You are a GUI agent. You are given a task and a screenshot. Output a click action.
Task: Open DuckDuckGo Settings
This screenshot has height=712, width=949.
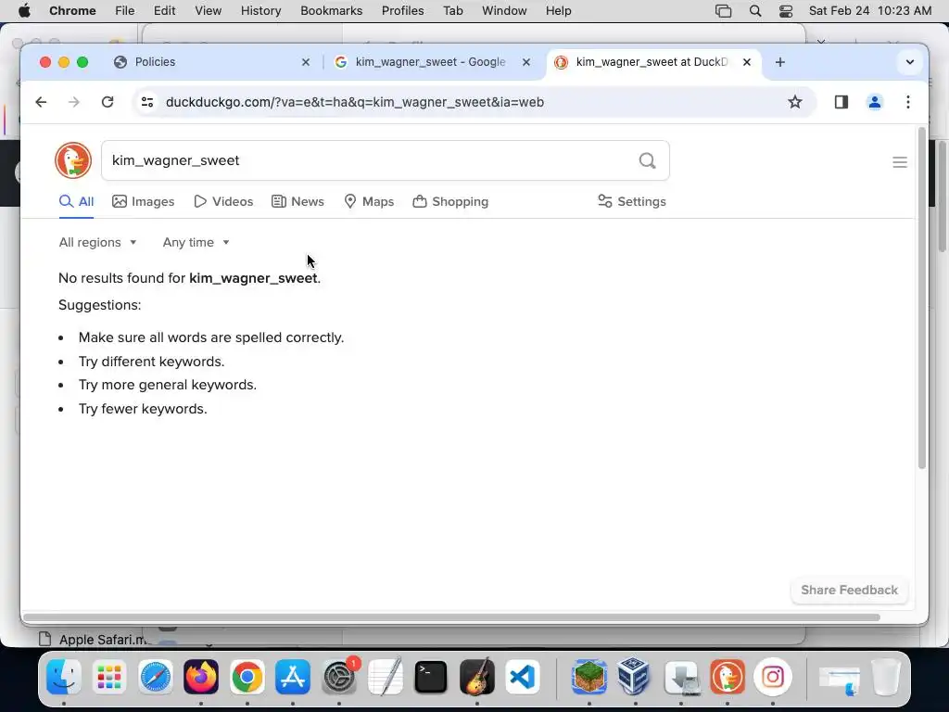pyautogui.click(x=631, y=201)
